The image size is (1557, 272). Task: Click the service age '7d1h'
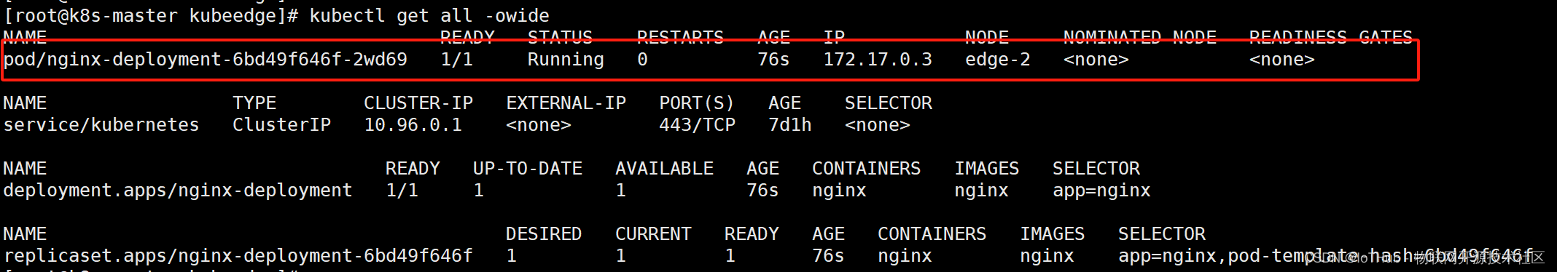coord(790,125)
